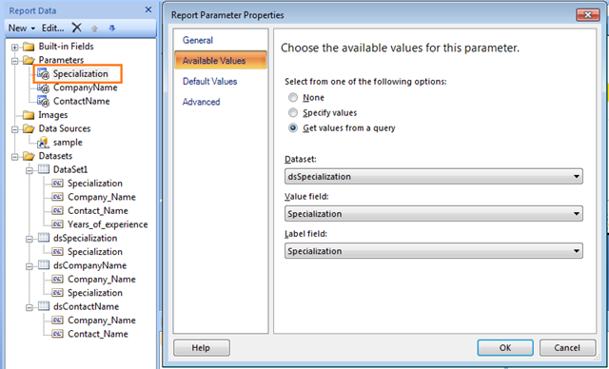Screen dimensions: 609x369
Task: Select Get values from a query option
Action: [293, 128]
